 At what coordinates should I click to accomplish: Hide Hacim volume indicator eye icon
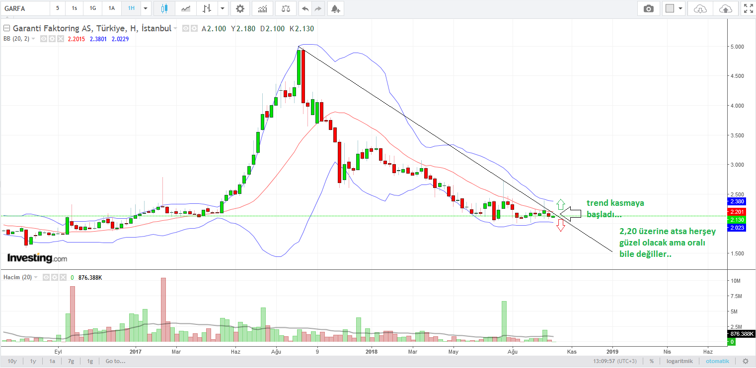(x=46, y=277)
